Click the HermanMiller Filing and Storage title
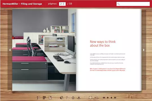This screenshot has height=101, width=152. [22, 4]
